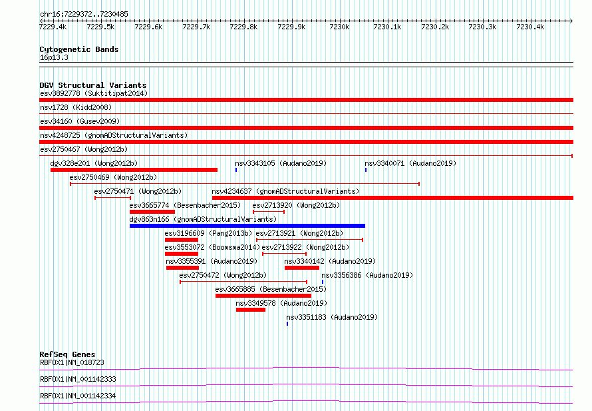The image size is (592, 411).
Task: Click red bar under esv3553072
Action: click(182, 254)
